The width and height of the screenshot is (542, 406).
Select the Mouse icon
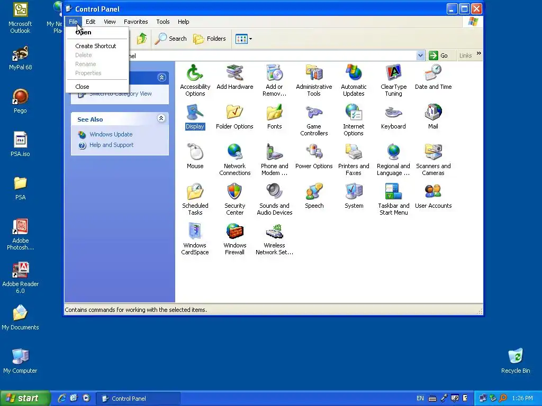pos(195,156)
